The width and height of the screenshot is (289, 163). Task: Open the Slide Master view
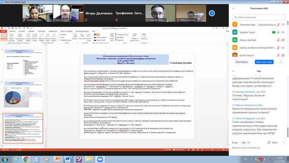(41, 37)
